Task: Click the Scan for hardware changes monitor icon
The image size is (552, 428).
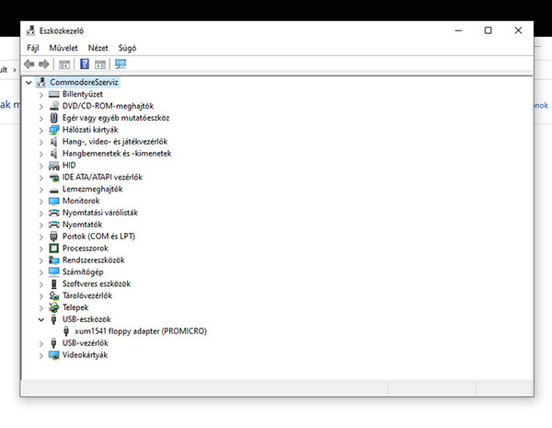Action: click(120, 64)
